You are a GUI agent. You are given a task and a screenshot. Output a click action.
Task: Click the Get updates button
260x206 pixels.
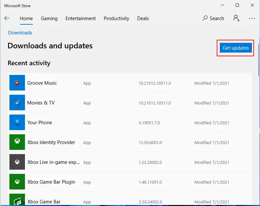(236, 48)
